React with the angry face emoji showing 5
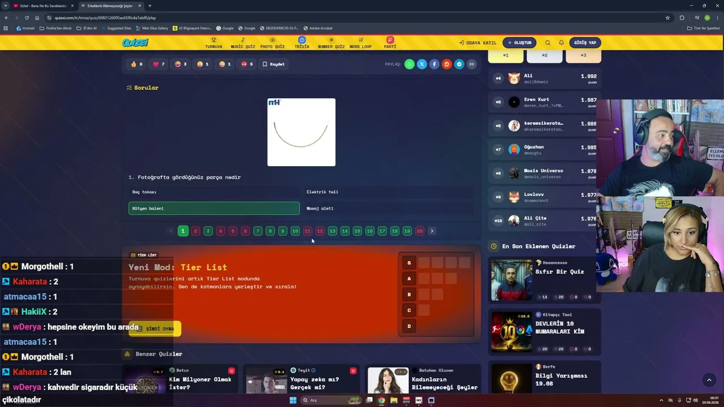 pyautogui.click(x=248, y=64)
